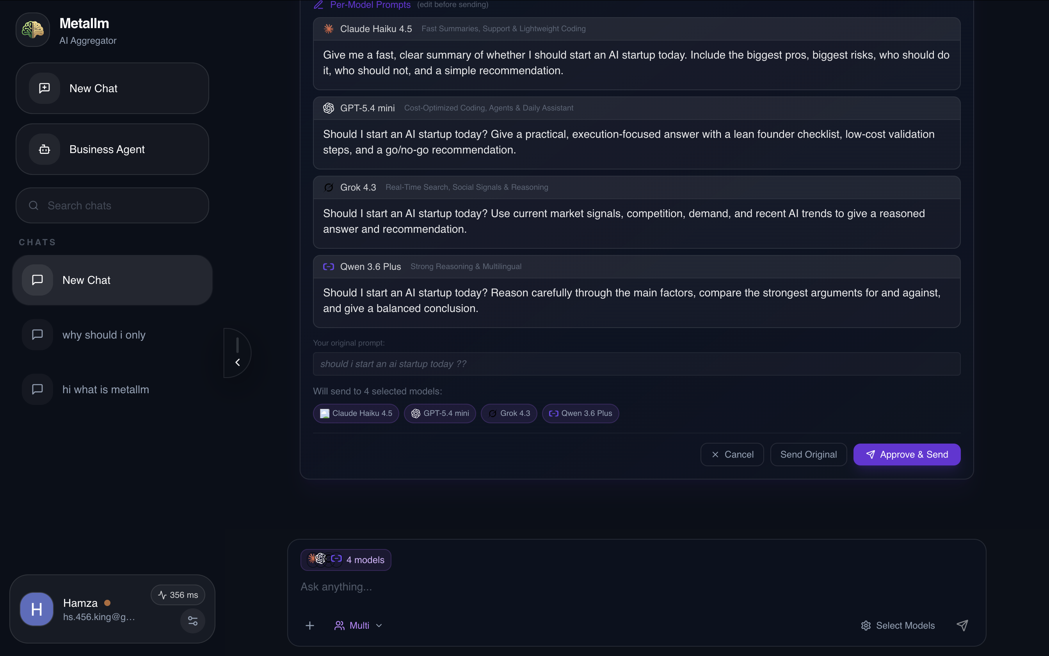Click the search magnifier icon

tap(34, 205)
